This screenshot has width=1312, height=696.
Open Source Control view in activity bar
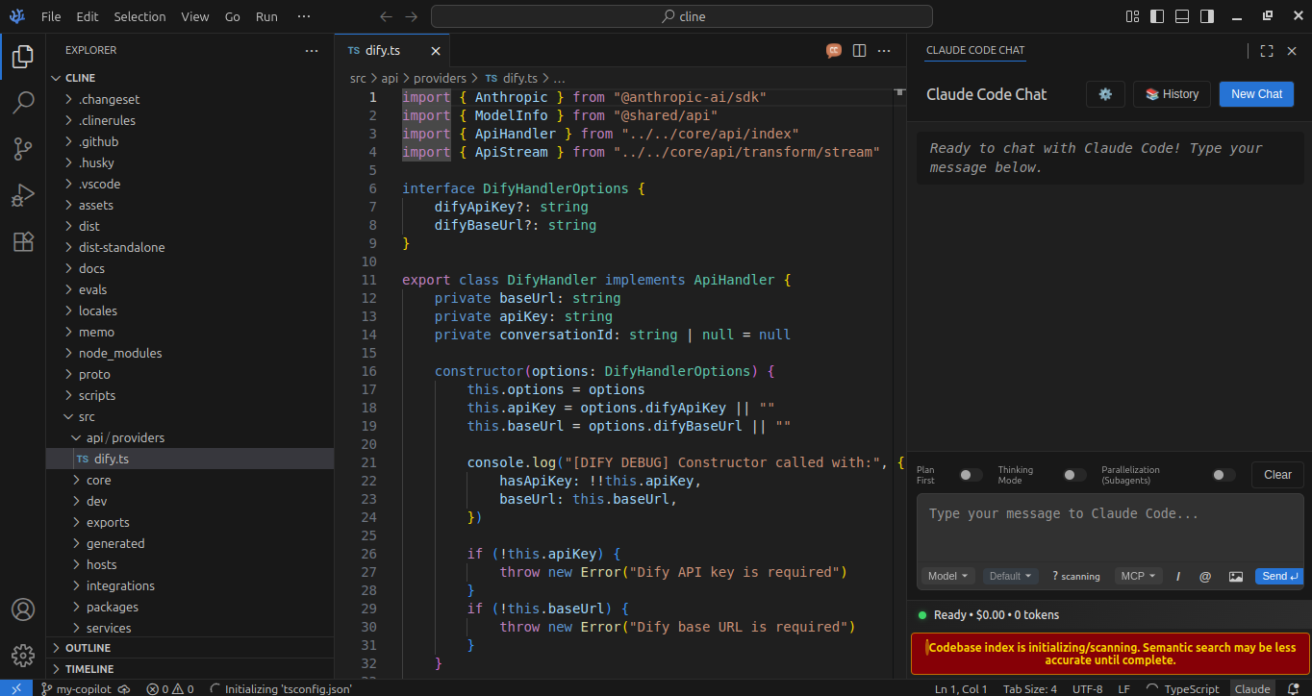[23, 148]
